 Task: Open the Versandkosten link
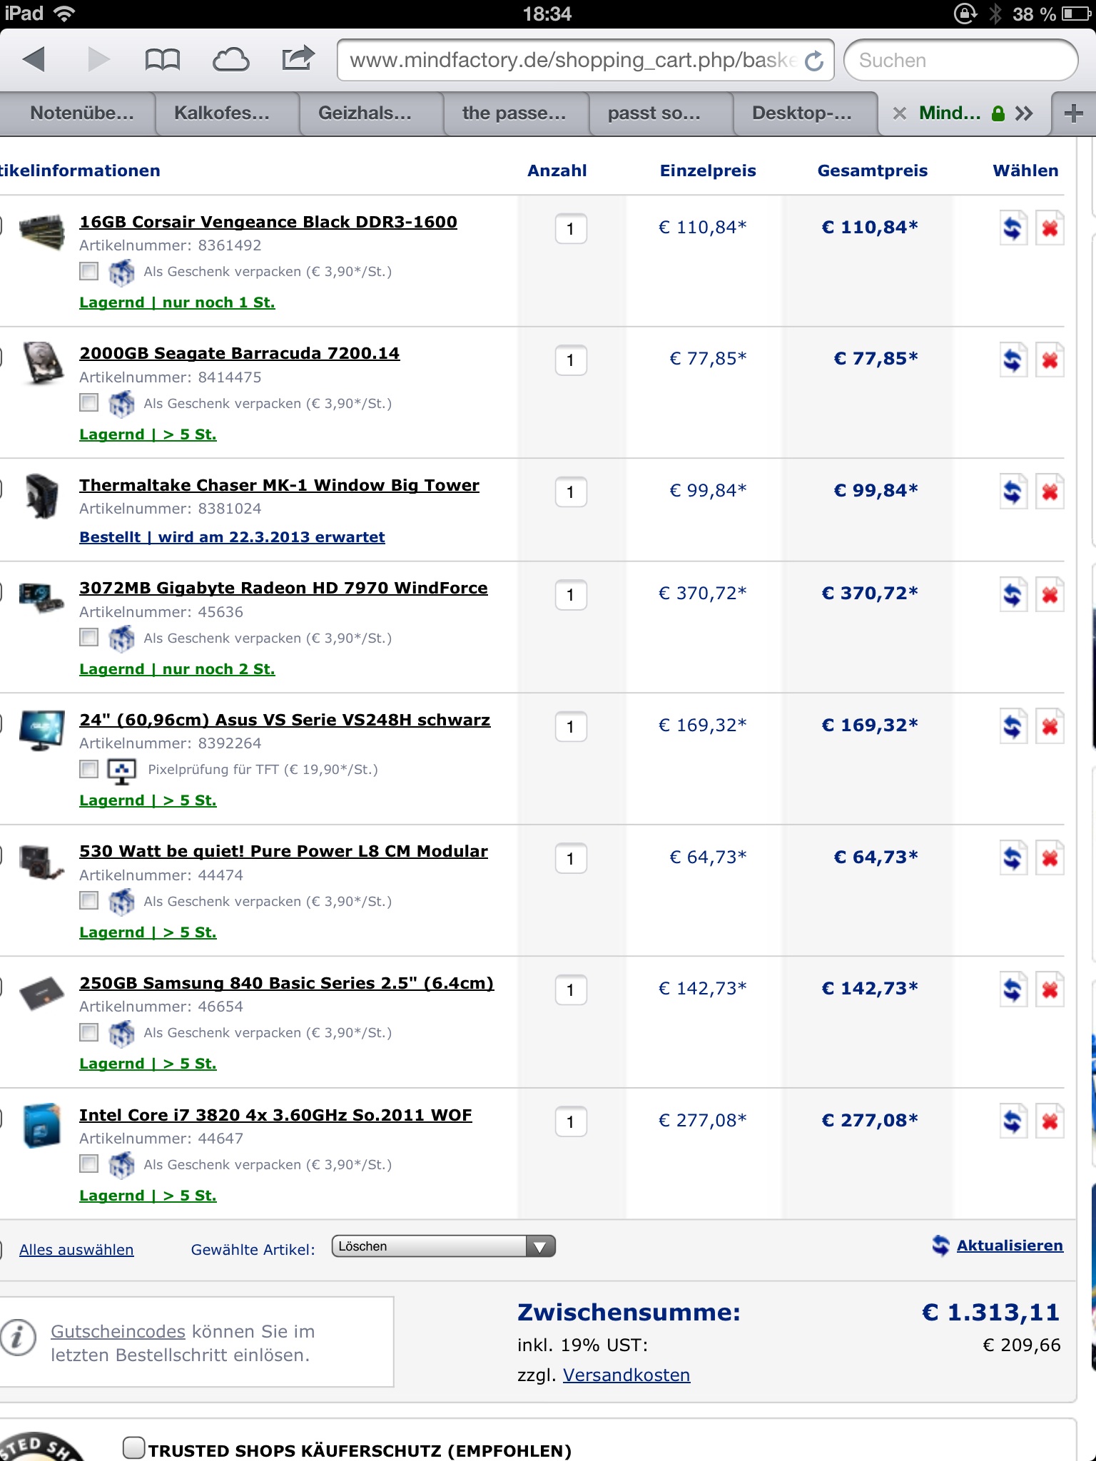[626, 1375]
